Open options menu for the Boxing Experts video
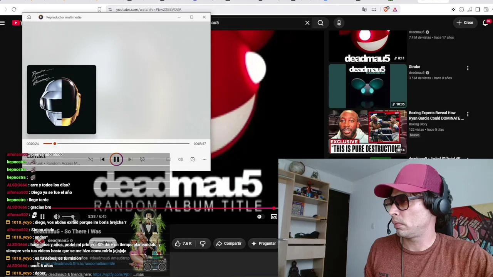 click(468, 114)
